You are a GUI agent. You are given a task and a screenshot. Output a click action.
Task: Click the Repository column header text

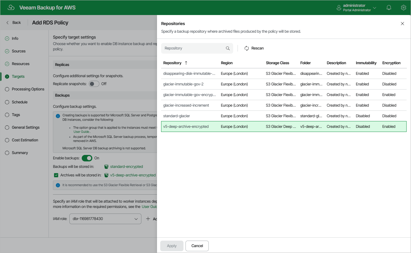click(172, 63)
